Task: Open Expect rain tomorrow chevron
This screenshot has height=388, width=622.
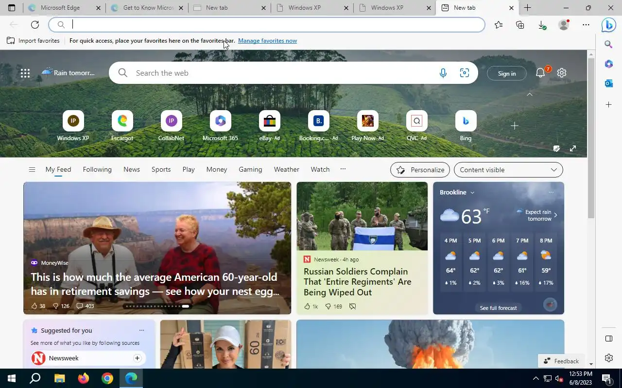Action: point(555,215)
